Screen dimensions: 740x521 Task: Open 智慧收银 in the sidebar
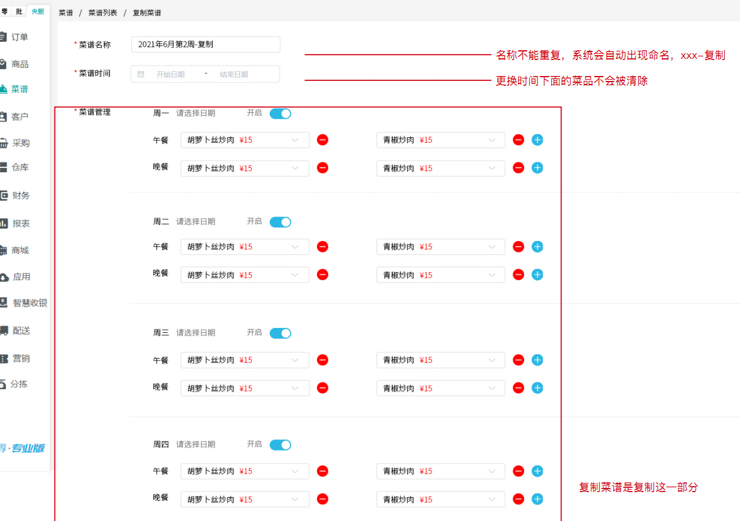coord(29,303)
